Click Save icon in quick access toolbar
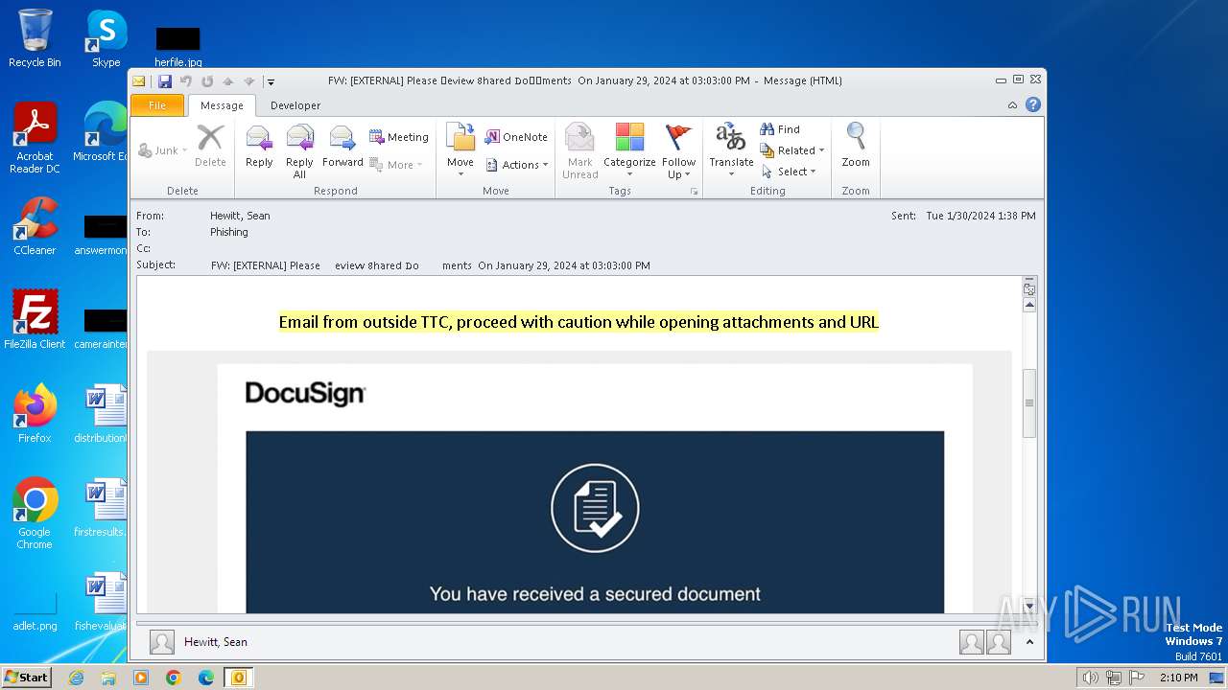This screenshot has height=690, width=1228. (x=165, y=81)
